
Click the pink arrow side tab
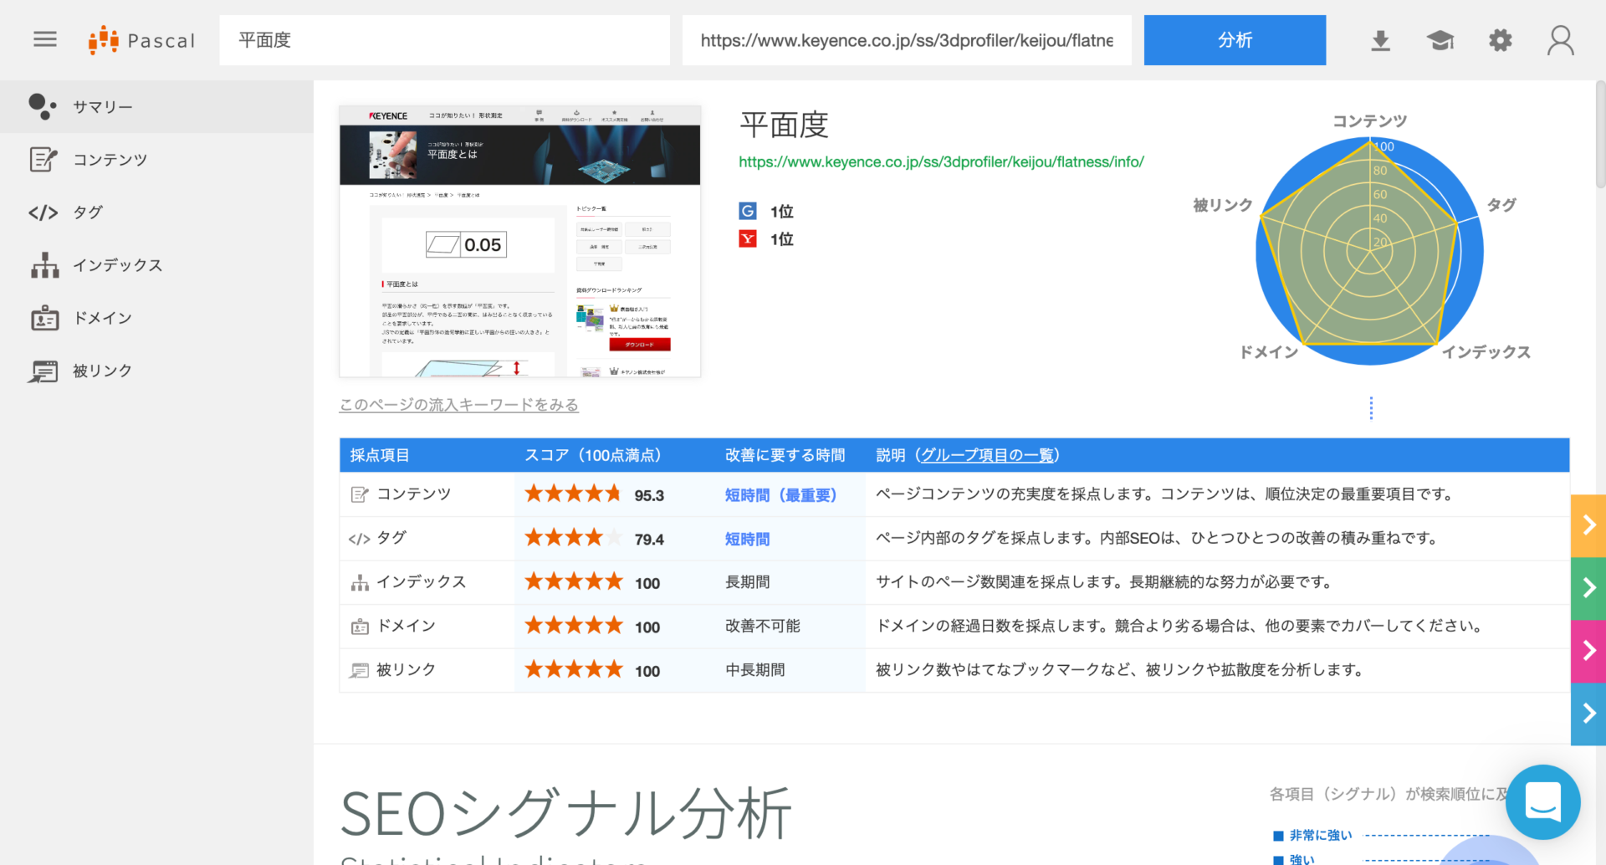pos(1588,651)
